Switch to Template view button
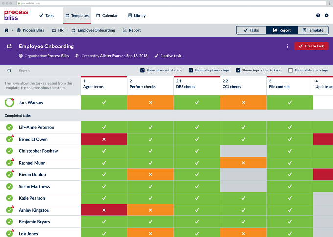333x237 pixels. click(x=313, y=30)
